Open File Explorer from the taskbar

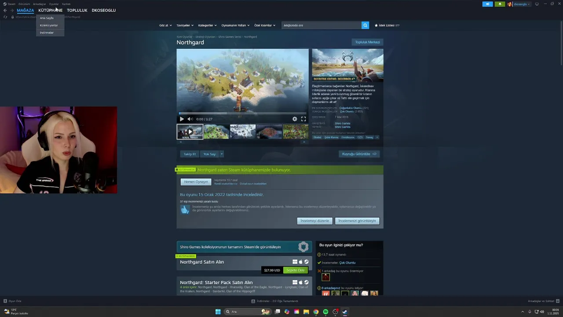(x=306, y=312)
